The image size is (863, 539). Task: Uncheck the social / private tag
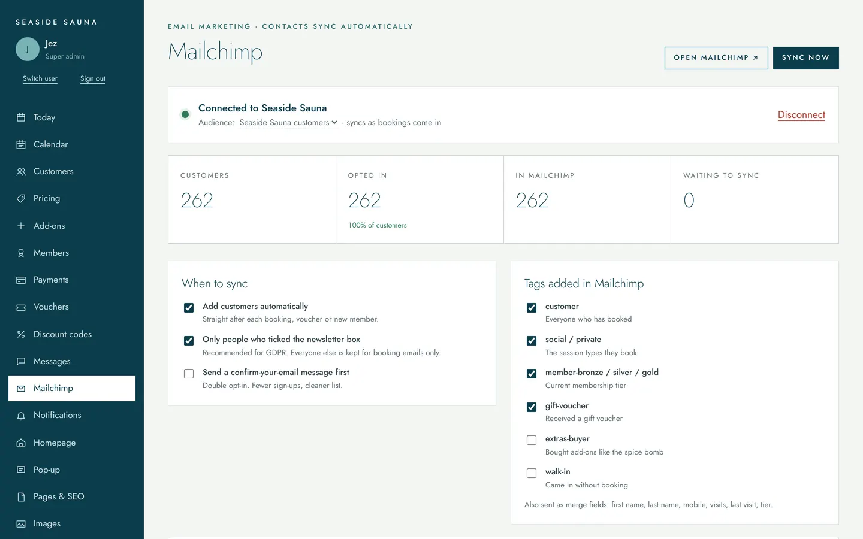click(x=532, y=341)
